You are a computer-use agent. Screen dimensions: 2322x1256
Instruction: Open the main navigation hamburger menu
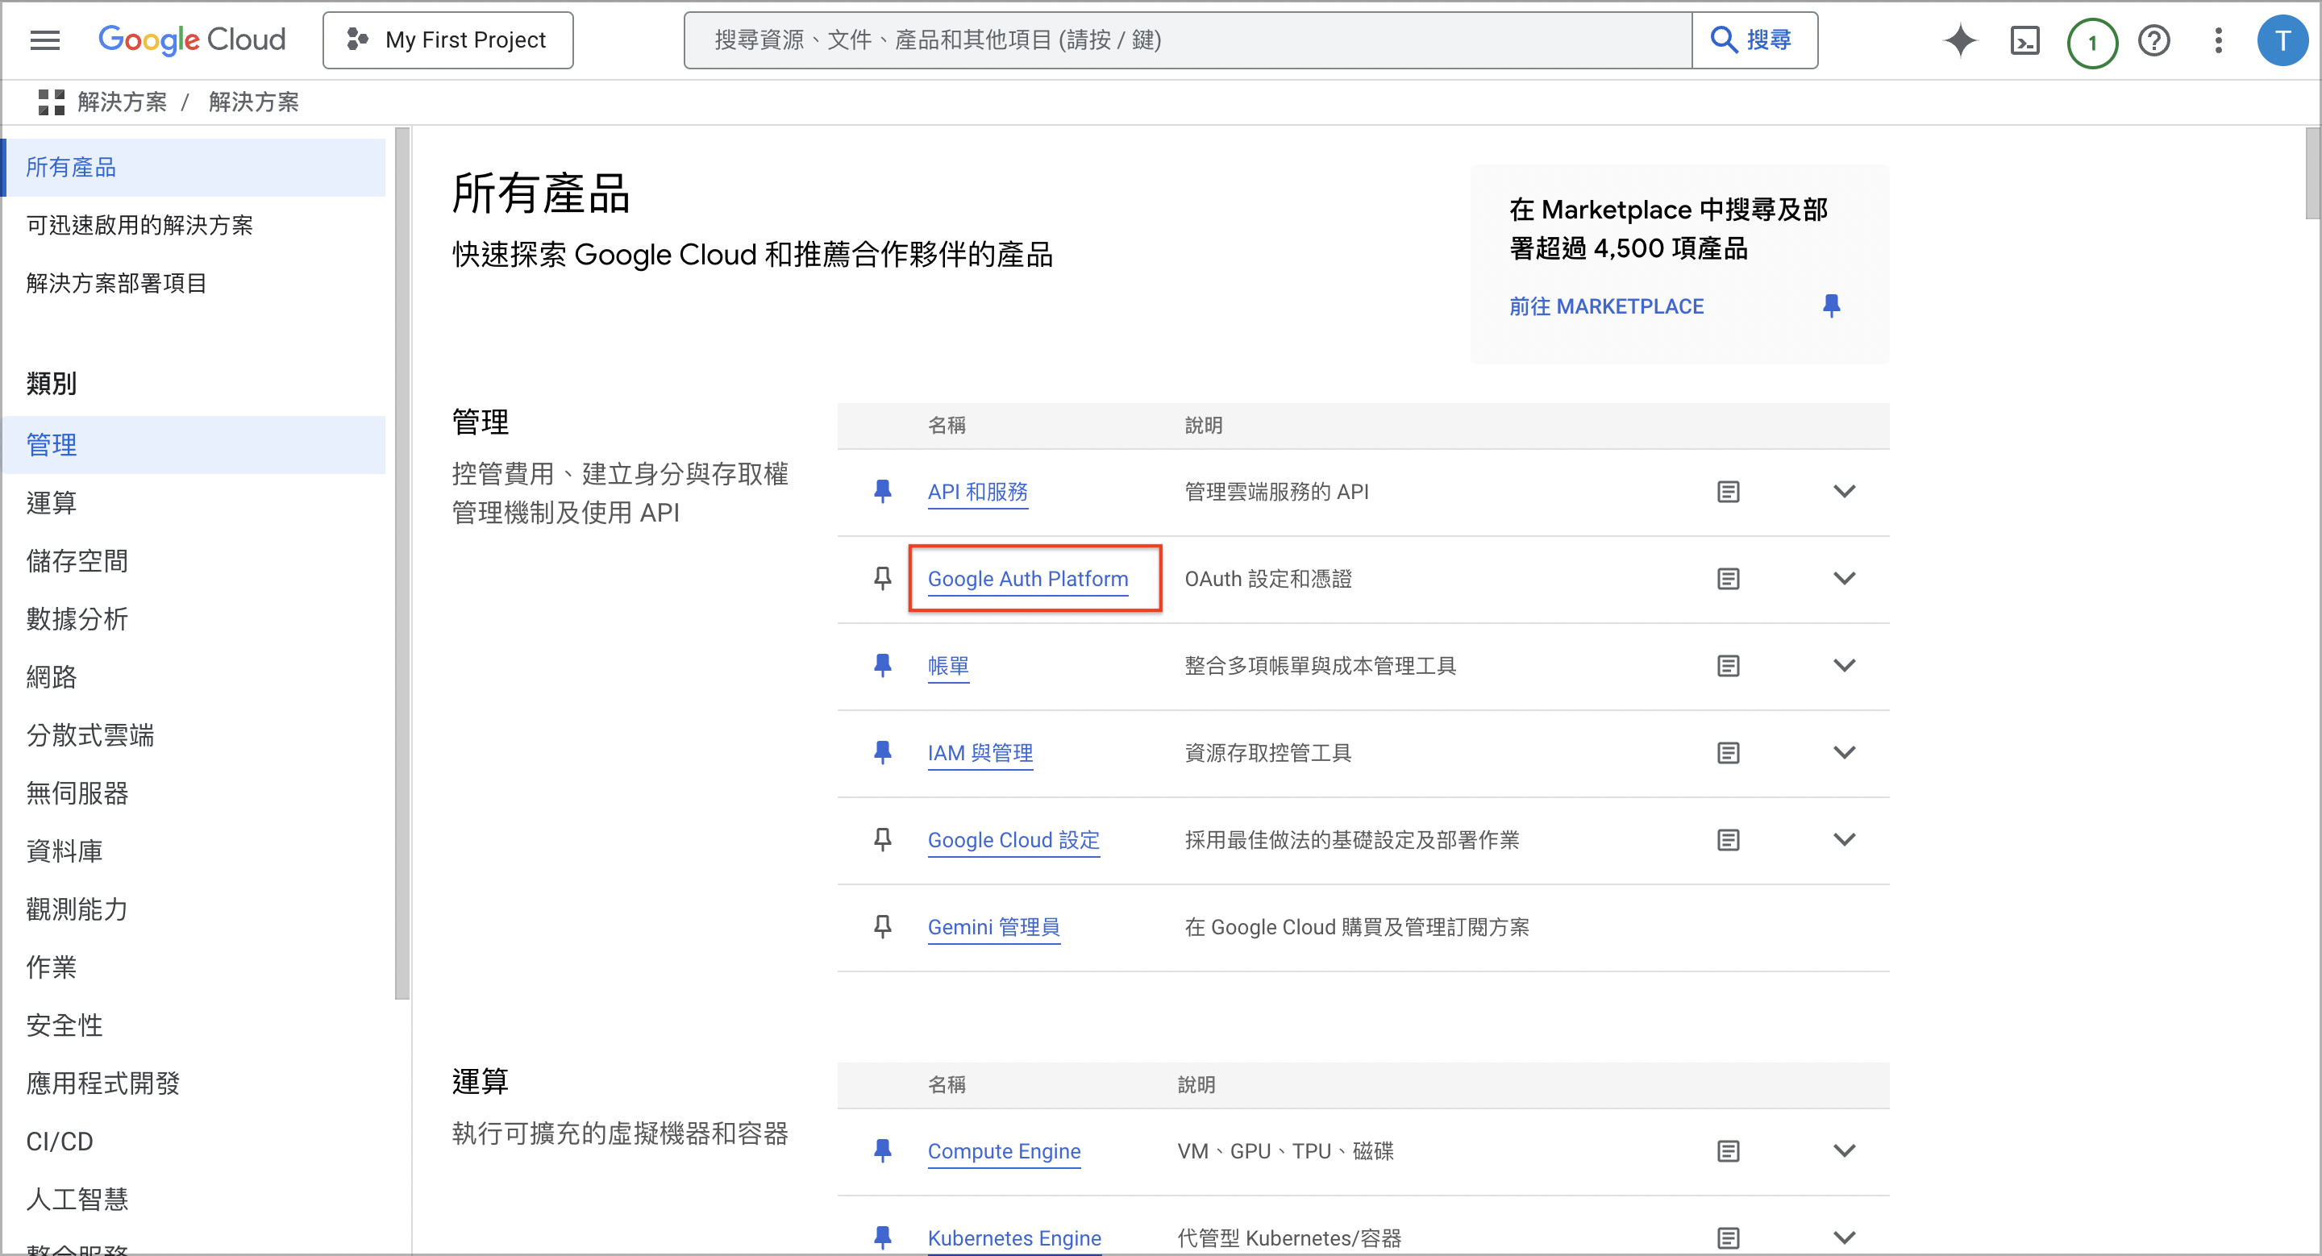tap(45, 40)
